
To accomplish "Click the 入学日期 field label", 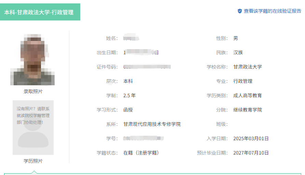I will [x=217, y=138].
